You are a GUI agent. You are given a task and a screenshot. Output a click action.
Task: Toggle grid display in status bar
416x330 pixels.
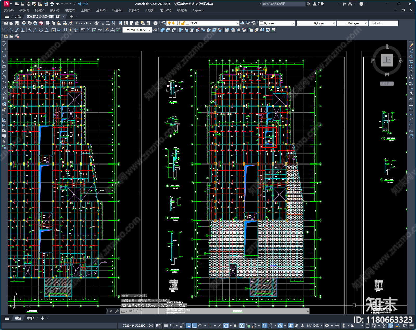point(166,326)
